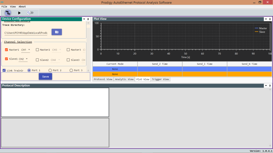Switch to the Protocol View tab

pos(103,79)
